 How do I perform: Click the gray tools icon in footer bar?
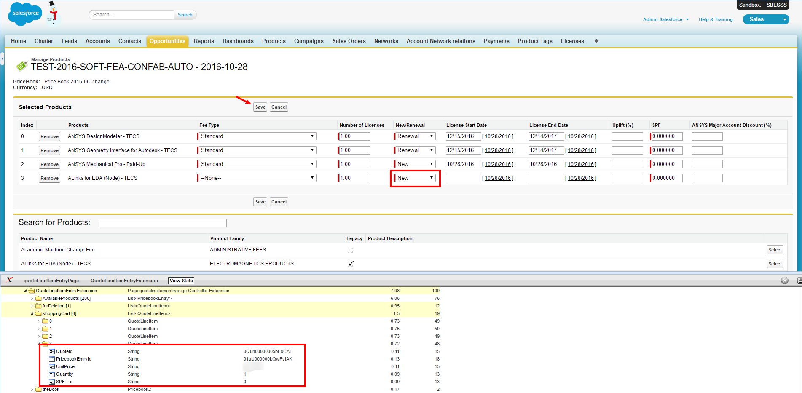(x=784, y=281)
